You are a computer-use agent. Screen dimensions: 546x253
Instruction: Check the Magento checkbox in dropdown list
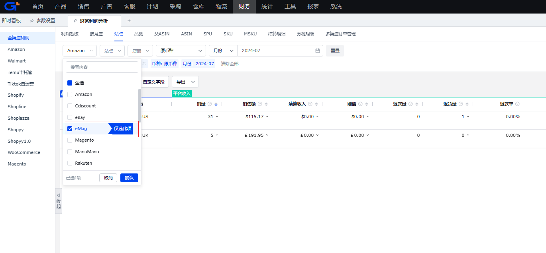click(70, 140)
